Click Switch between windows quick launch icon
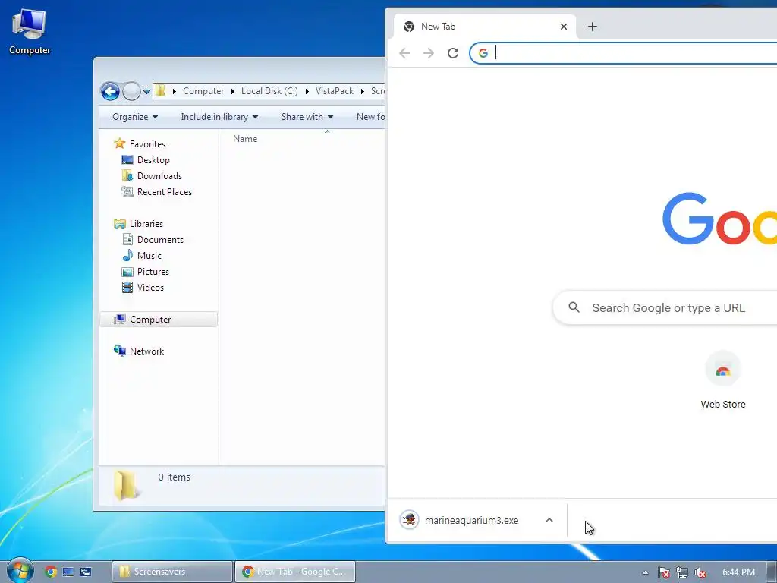The width and height of the screenshot is (777, 583). 86,572
